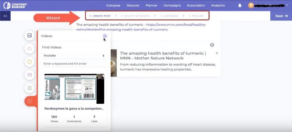Click the Content Burger logo
This screenshot has width=292, height=132.
[x=15, y=5]
